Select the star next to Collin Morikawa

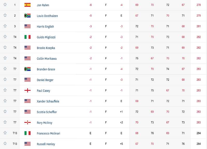[x=5, y=58]
